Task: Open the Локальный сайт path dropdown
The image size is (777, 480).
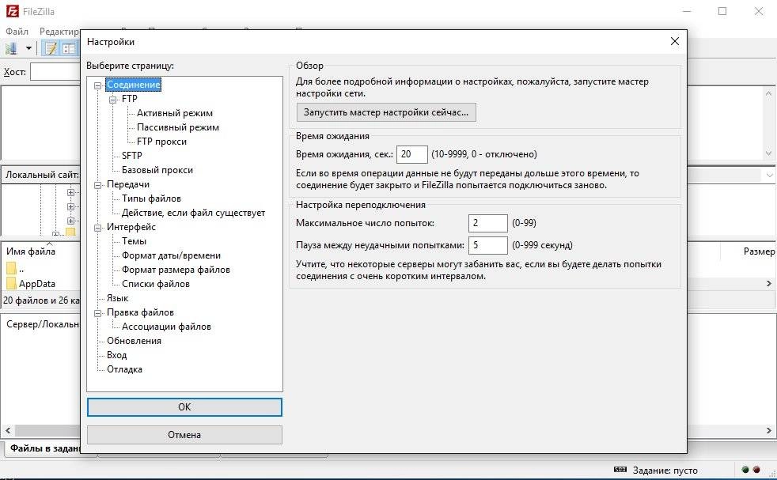Action: pyautogui.click(x=769, y=175)
